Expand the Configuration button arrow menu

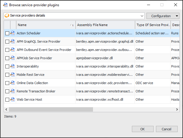[x=177, y=16]
